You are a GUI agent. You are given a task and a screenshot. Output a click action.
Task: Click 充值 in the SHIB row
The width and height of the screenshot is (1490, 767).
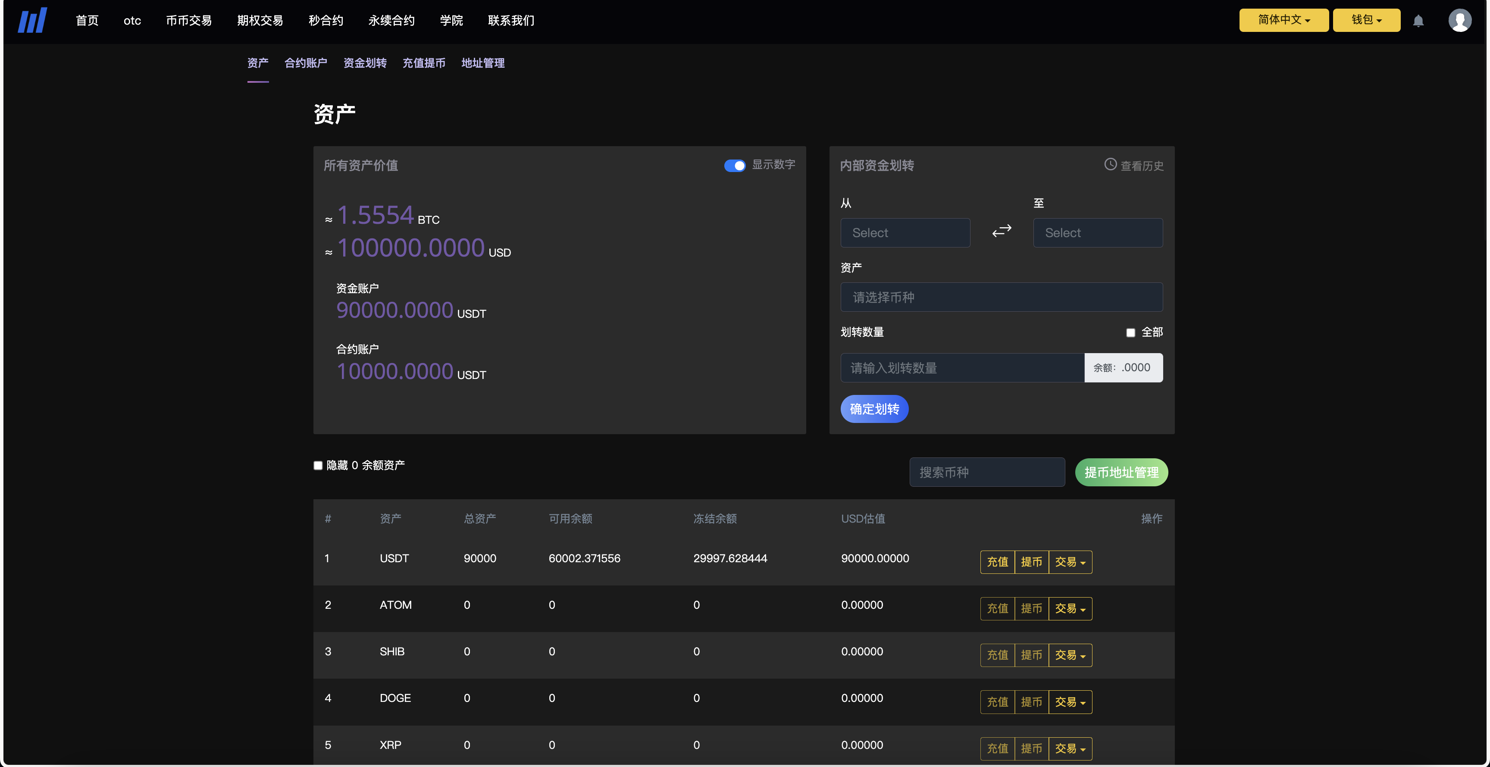tap(997, 655)
